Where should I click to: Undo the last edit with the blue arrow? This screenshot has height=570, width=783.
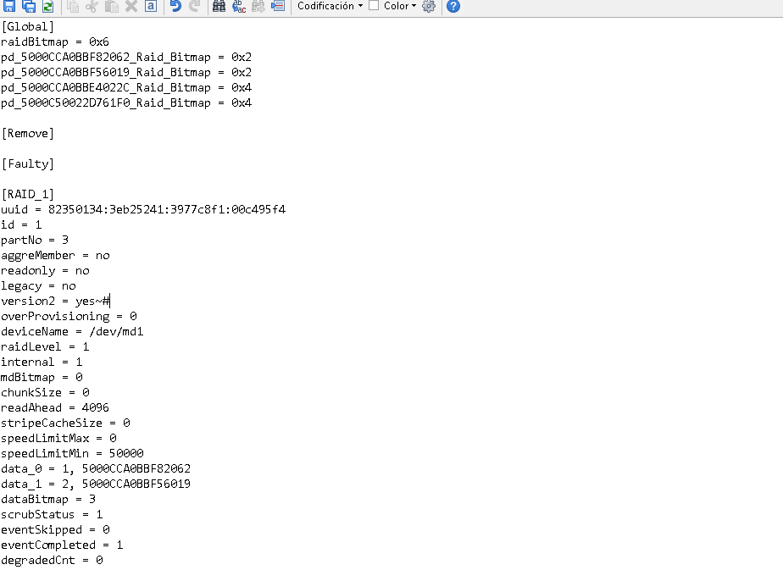pos(175,7)
